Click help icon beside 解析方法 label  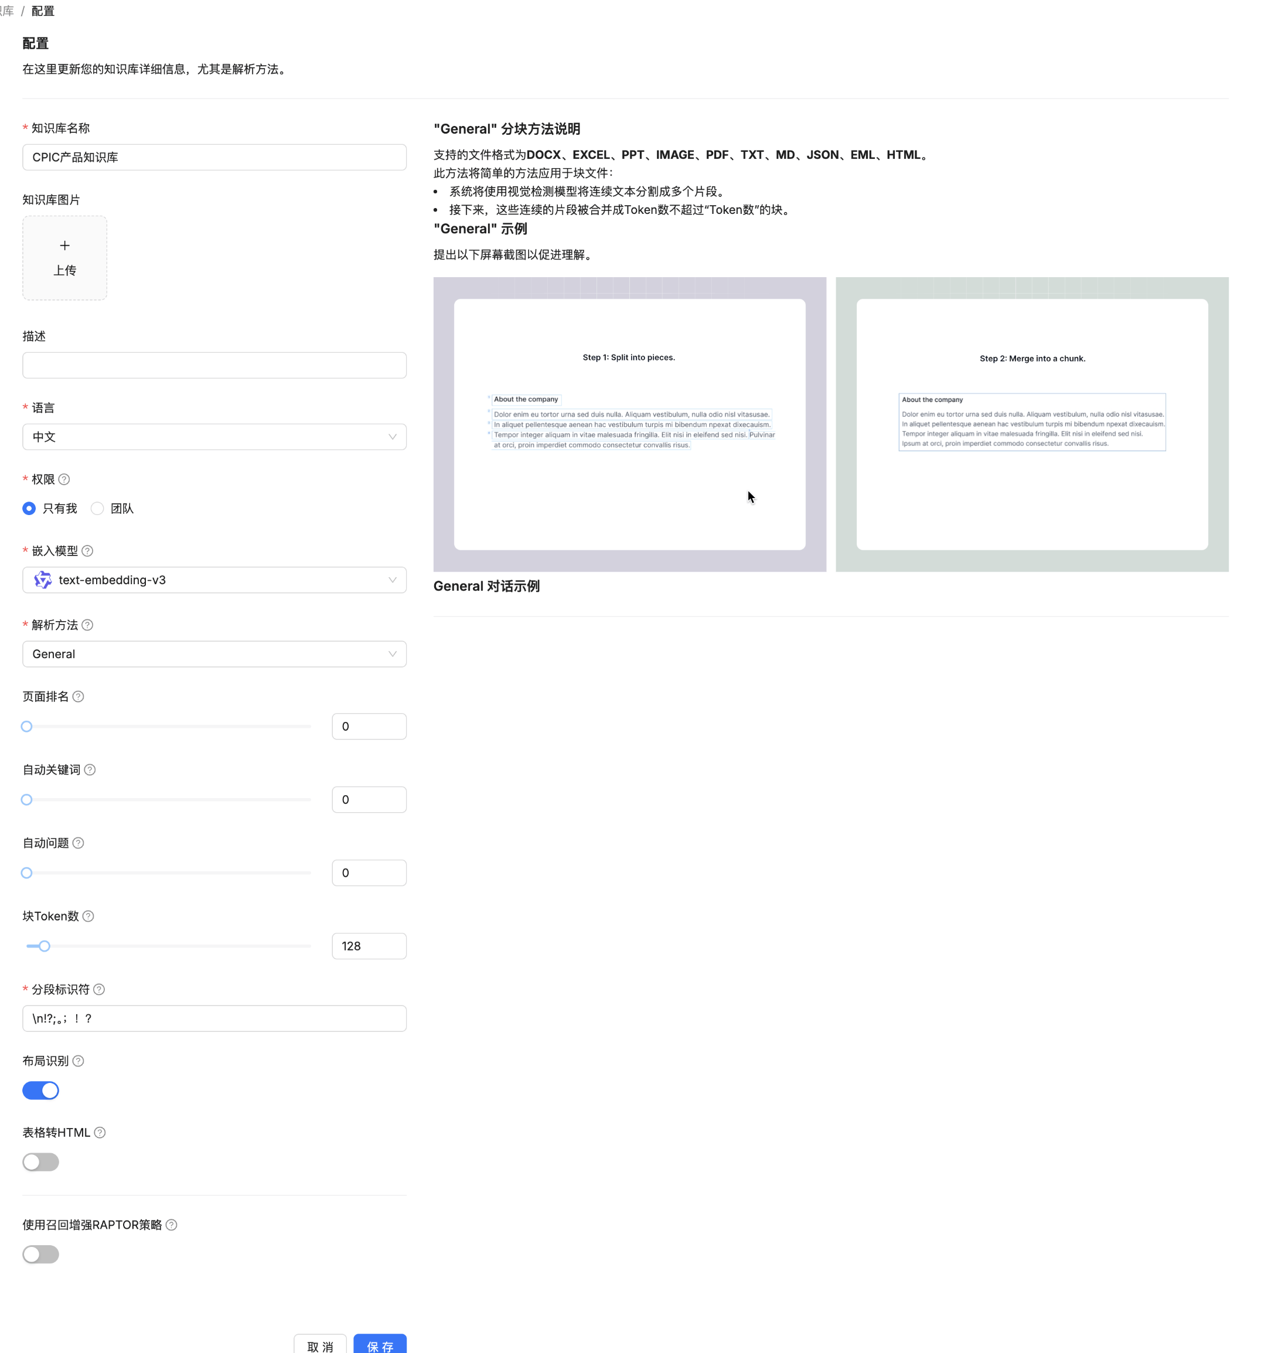click(87, 625)
